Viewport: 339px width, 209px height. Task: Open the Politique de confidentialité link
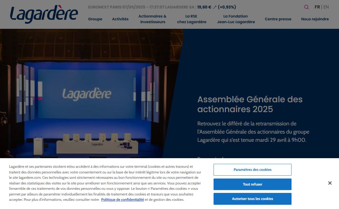click(x=122, y=200)
